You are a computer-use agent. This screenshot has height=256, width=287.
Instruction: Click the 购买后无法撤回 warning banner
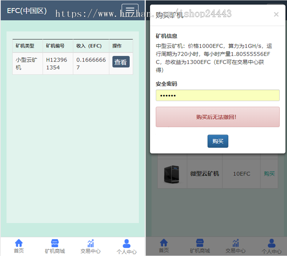click(218, 117)
